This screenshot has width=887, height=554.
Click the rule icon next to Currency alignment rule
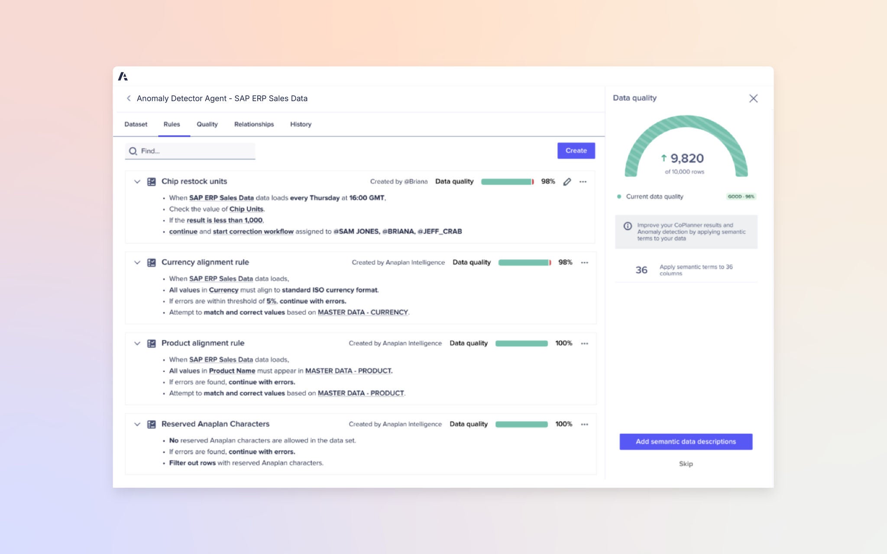coord(151,263)
